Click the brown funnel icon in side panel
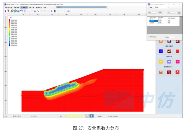 click(x=161, y=72)
